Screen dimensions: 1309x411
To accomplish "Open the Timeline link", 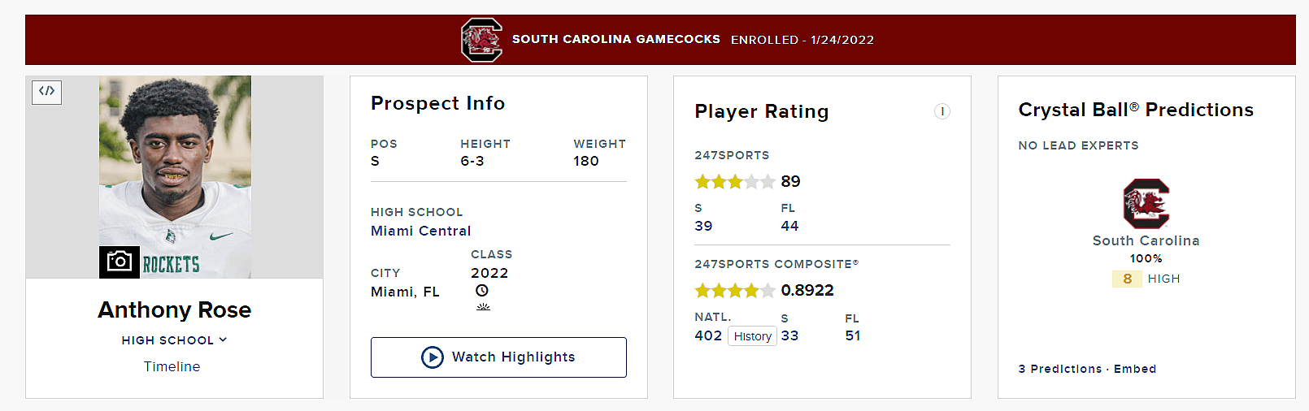I will pos(172,366).
